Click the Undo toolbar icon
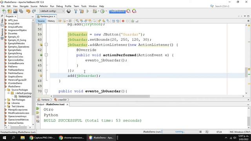251x141 pixels. click(x=28, y=11)
